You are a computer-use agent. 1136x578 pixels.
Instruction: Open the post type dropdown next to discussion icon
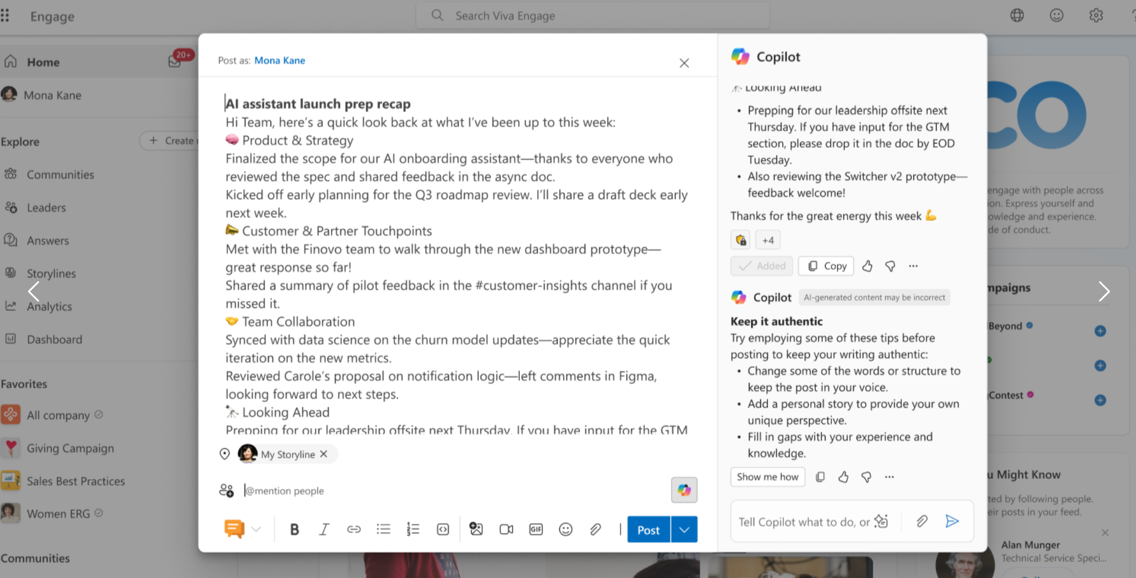click(x=256, y=529)
